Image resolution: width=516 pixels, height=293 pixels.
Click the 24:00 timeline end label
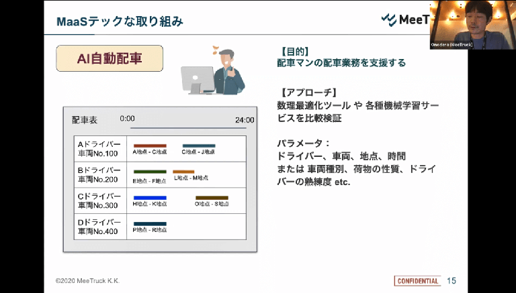pos(245,120)
